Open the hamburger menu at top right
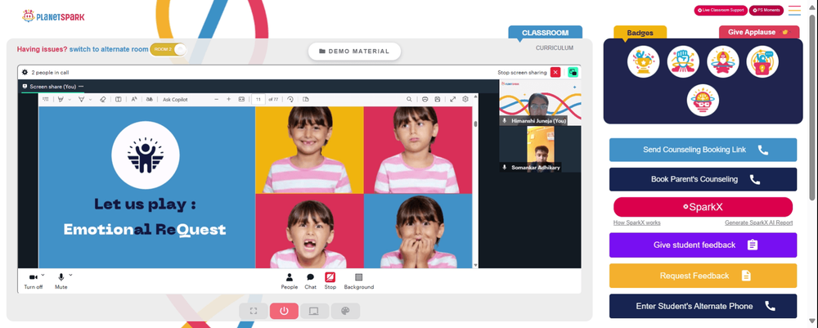This screenshot has width=818, height=328. click(794, 11)
